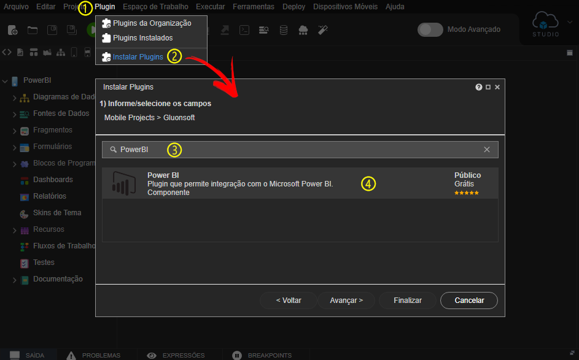Click the search magnifier icon in plugin search
This screenshot has height=360, width=579.
pyautogui.click(x=114, y=150)
